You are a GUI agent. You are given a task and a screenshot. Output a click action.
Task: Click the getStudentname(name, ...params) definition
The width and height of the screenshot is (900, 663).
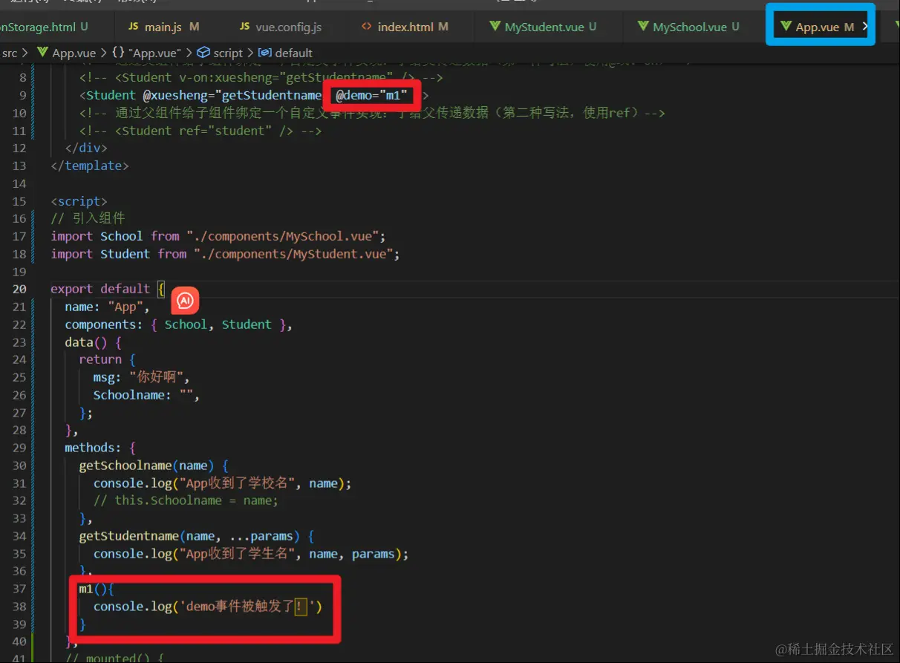click(197, 536)
